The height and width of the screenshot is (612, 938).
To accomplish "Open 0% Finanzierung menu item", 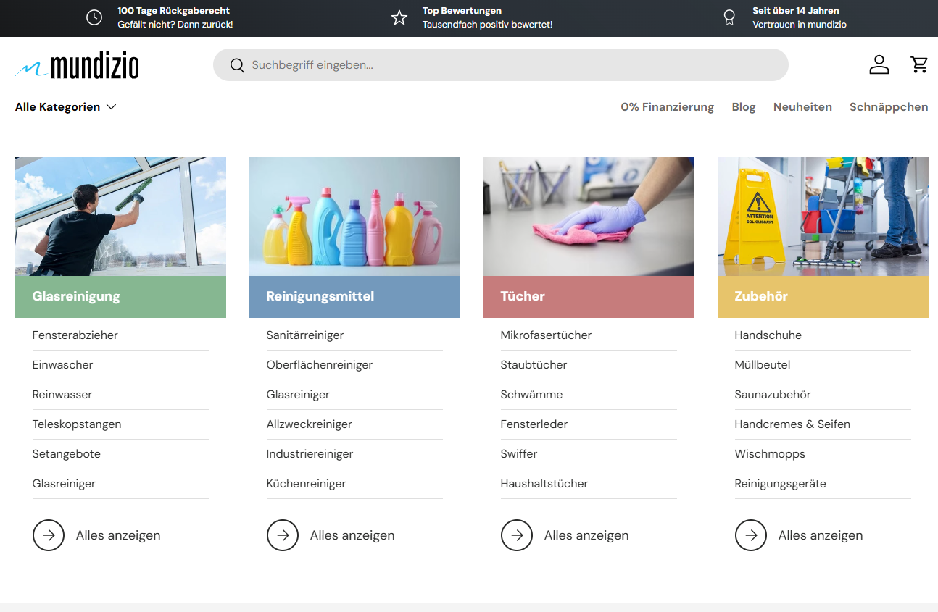I will [667, 107].
